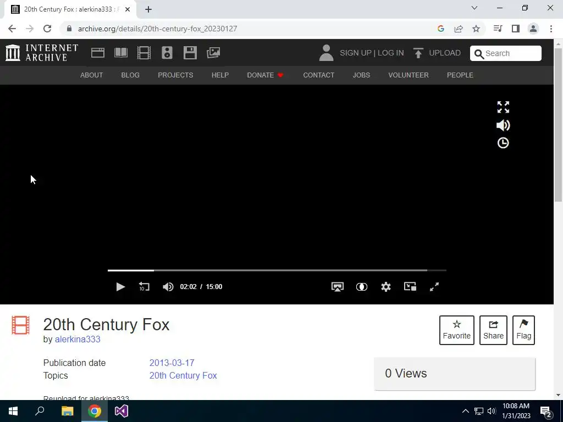Close the 20th Century Fox tab
This screenshot has height=422, width=563.
pyautogui.click(x=128, y=9)
